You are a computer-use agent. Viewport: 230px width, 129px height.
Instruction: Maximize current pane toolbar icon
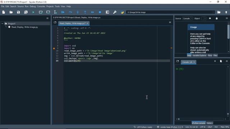107,12
